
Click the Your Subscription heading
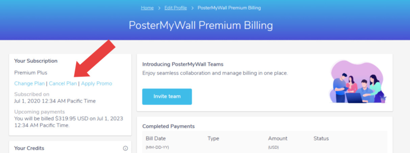pyautogui.click(x=36, y=61)
